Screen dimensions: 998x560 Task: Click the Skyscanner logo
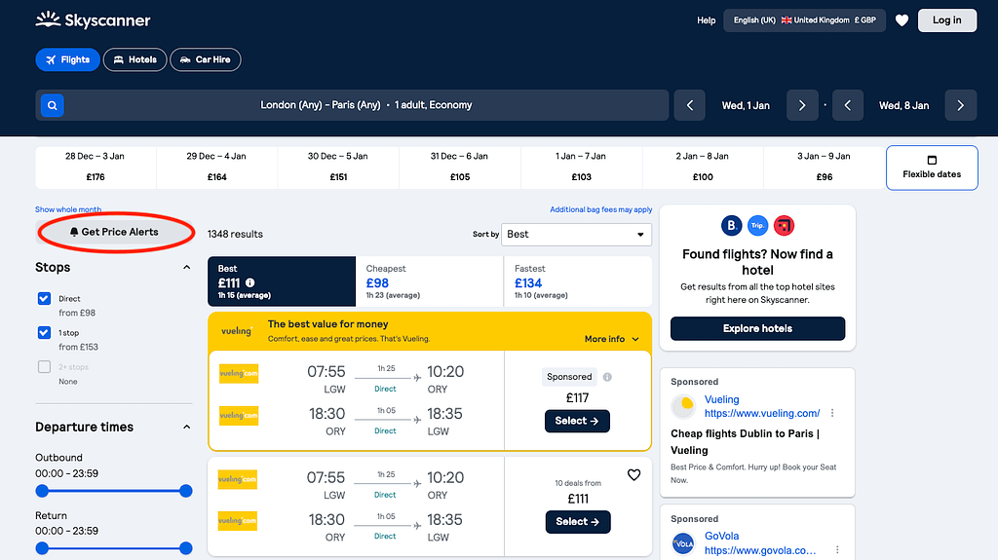(93, 19)
